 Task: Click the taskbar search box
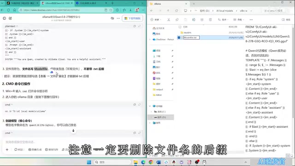coord(112,162)
